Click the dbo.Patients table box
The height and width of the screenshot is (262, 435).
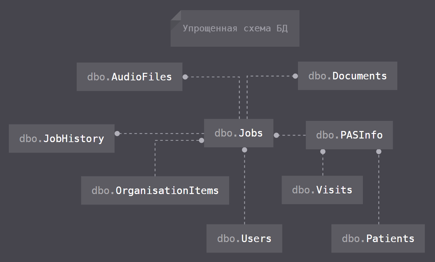point(378,238)
